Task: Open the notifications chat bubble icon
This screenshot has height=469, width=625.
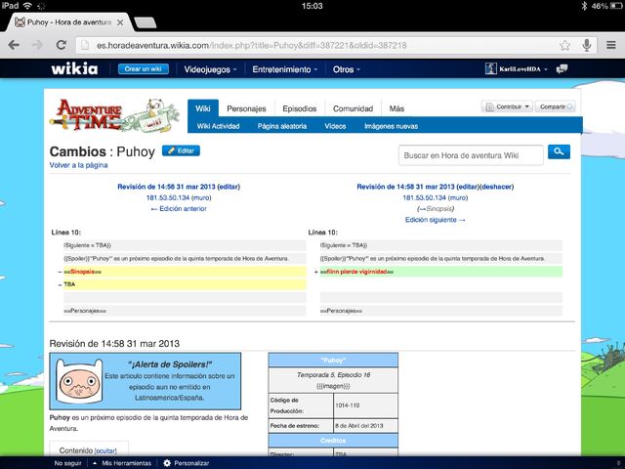Action: [x=562, y=69]
